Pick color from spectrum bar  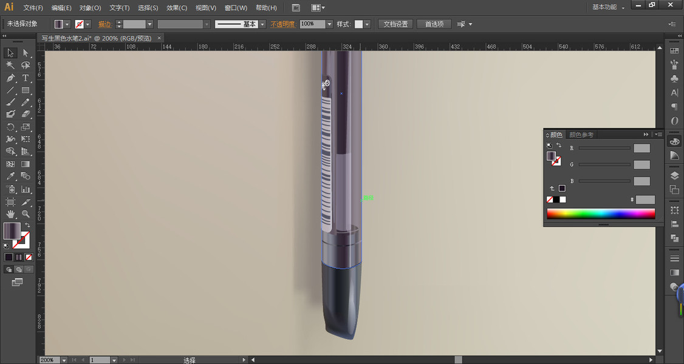click(x=601, y=214)
